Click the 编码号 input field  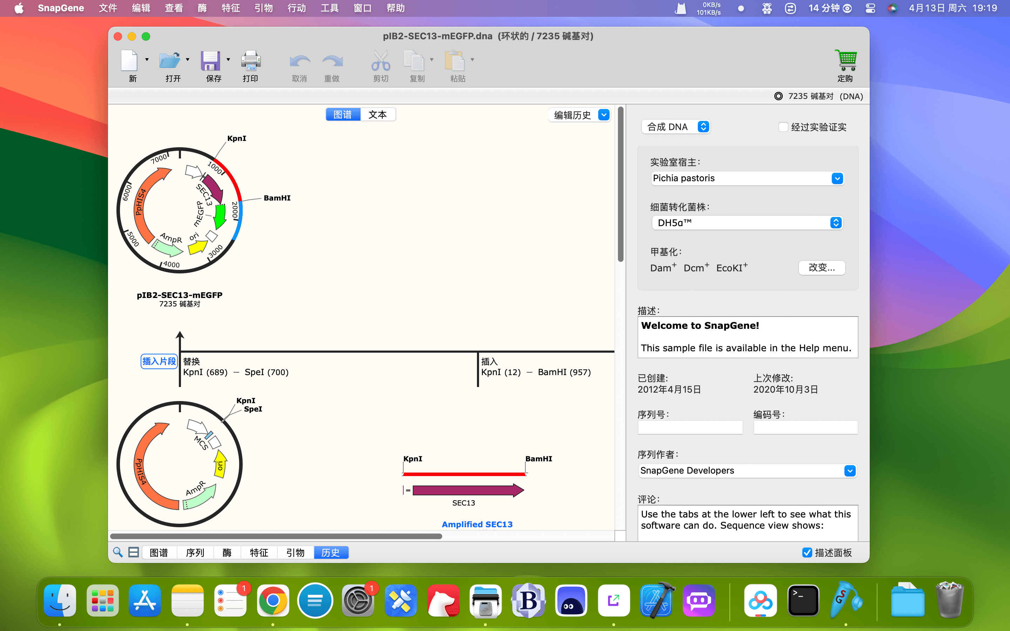coord(806,427)
